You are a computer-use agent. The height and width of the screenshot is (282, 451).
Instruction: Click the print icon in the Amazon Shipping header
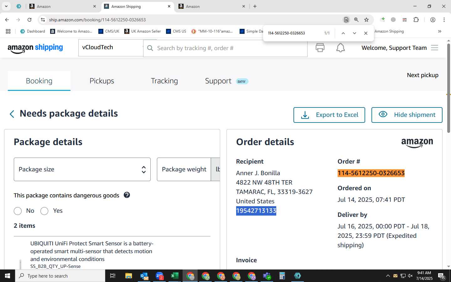click(x=320, y=48)
